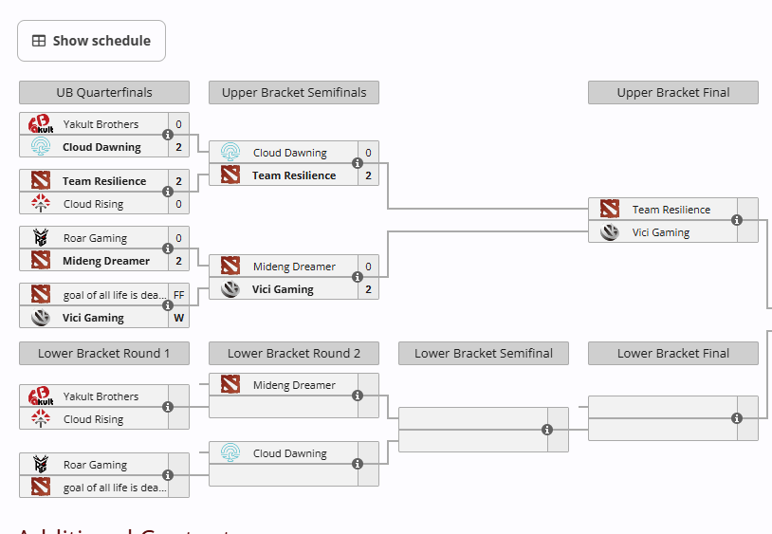Click the W score for Vici Gaming
The height and width of the screenshot is (534, 772).
pos(178,318)
